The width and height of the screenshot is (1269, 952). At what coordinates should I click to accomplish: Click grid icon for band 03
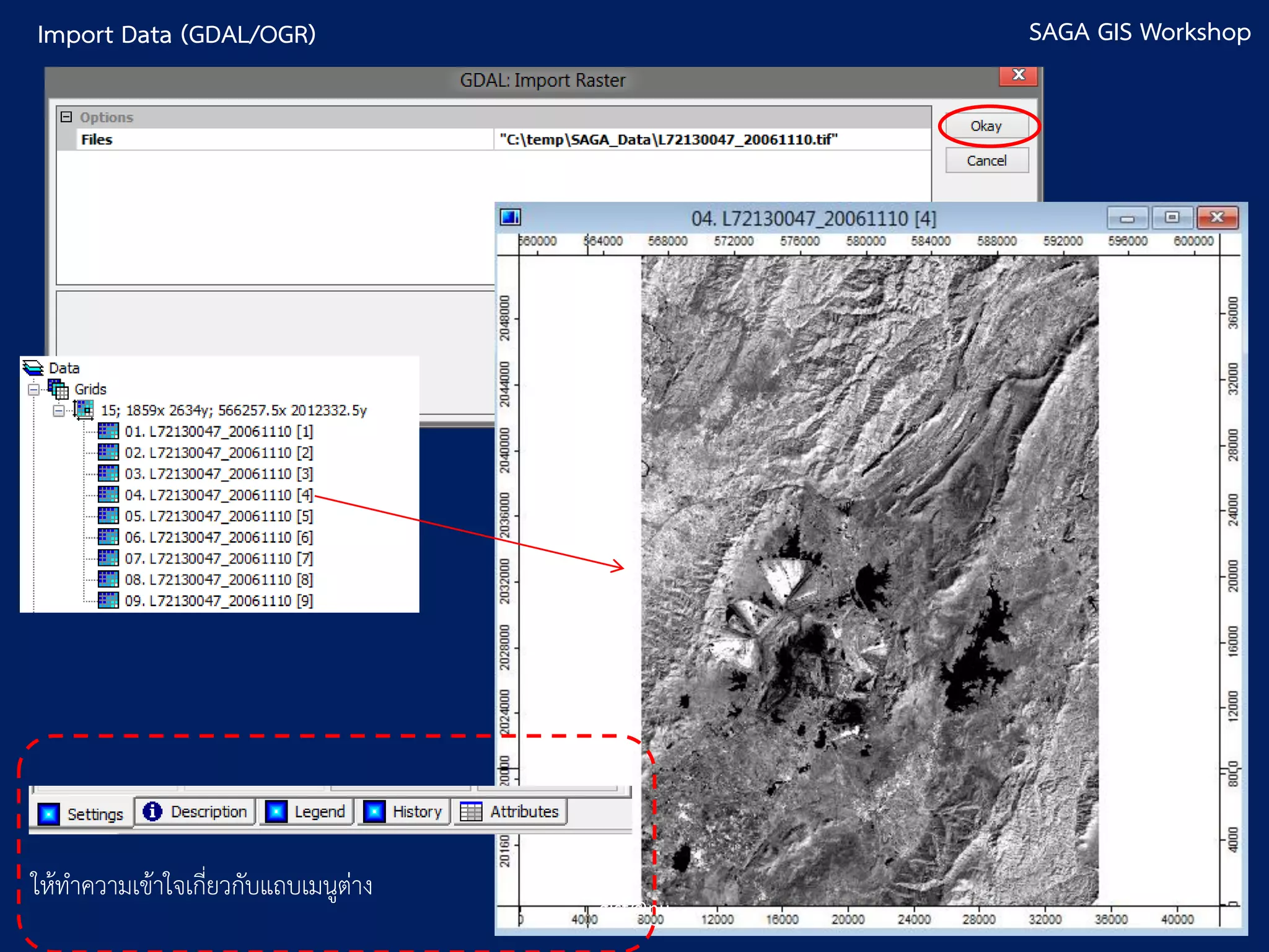click(x=108, y=473)
